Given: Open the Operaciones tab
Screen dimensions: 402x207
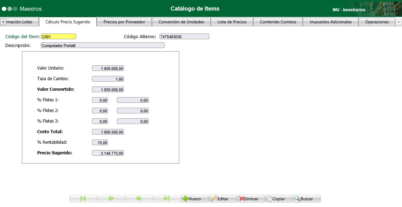Looking at the screenshot, I should click(377, 22).
